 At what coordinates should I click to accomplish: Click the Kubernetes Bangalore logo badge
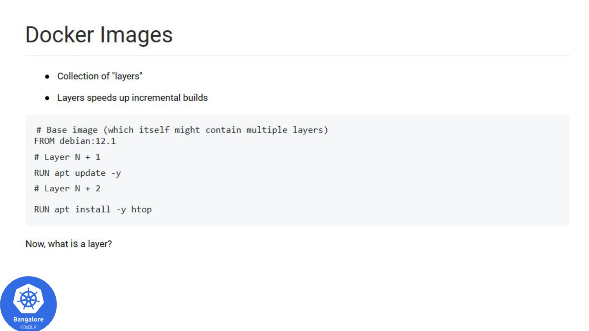(x=28, y=304)
